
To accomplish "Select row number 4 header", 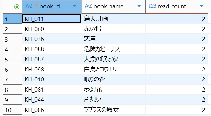I will point(12,49).
